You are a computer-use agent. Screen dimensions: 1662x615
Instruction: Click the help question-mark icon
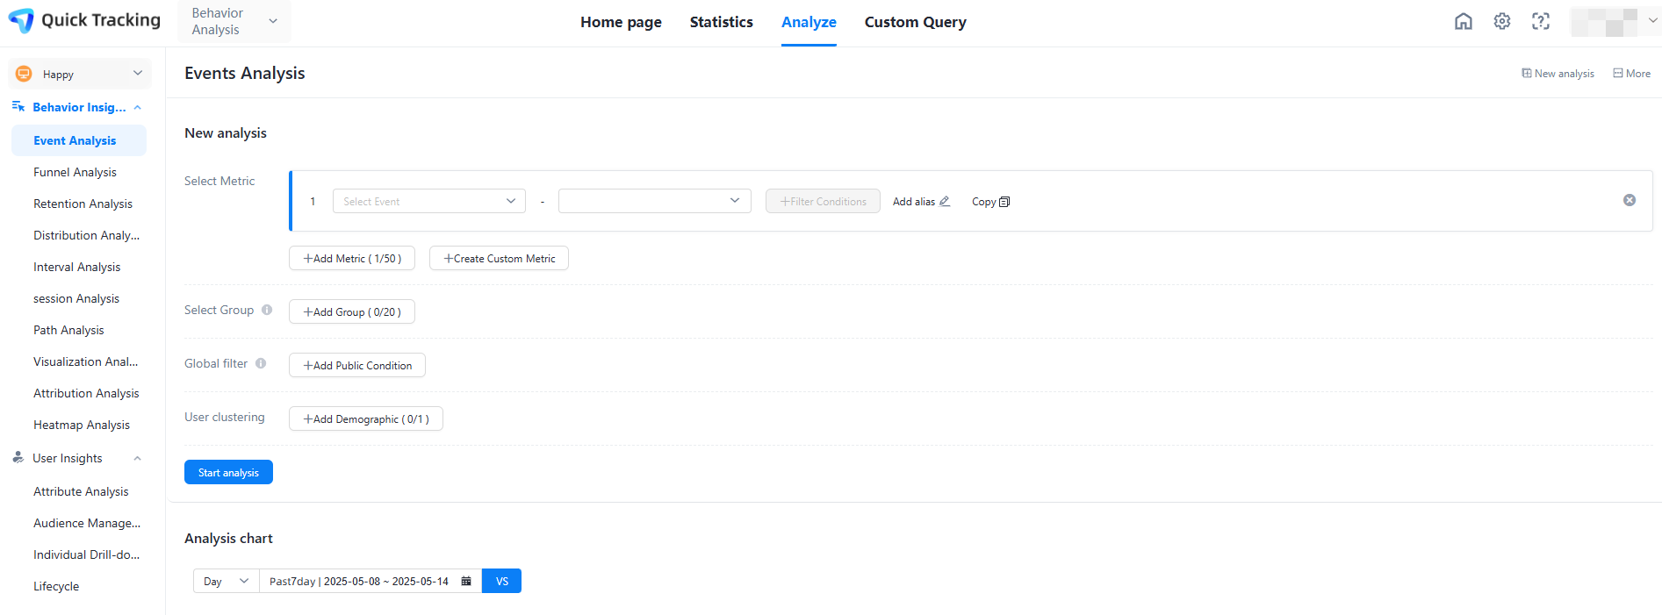coord(1541,21)
